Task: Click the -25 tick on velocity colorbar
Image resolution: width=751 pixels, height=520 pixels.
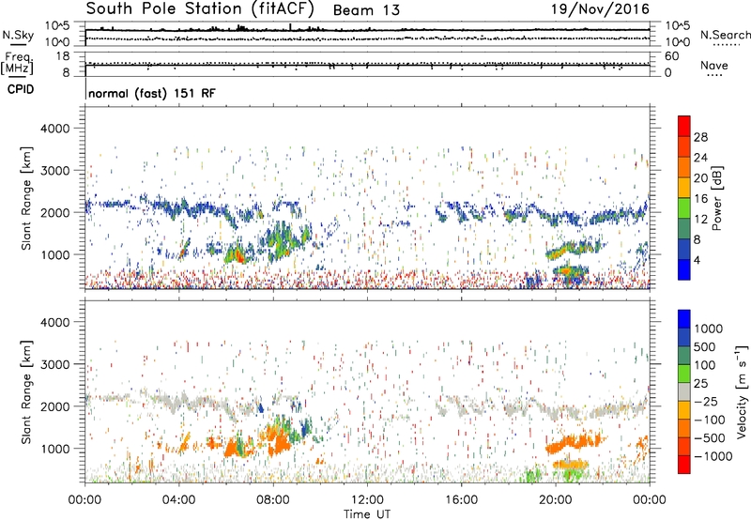Action: pos(706,402)
